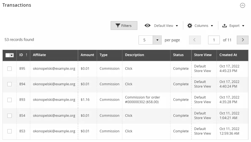Sort ascending using the ID column arrow
The width and height of the screenshot is (251, 142).
pos(26,55)
